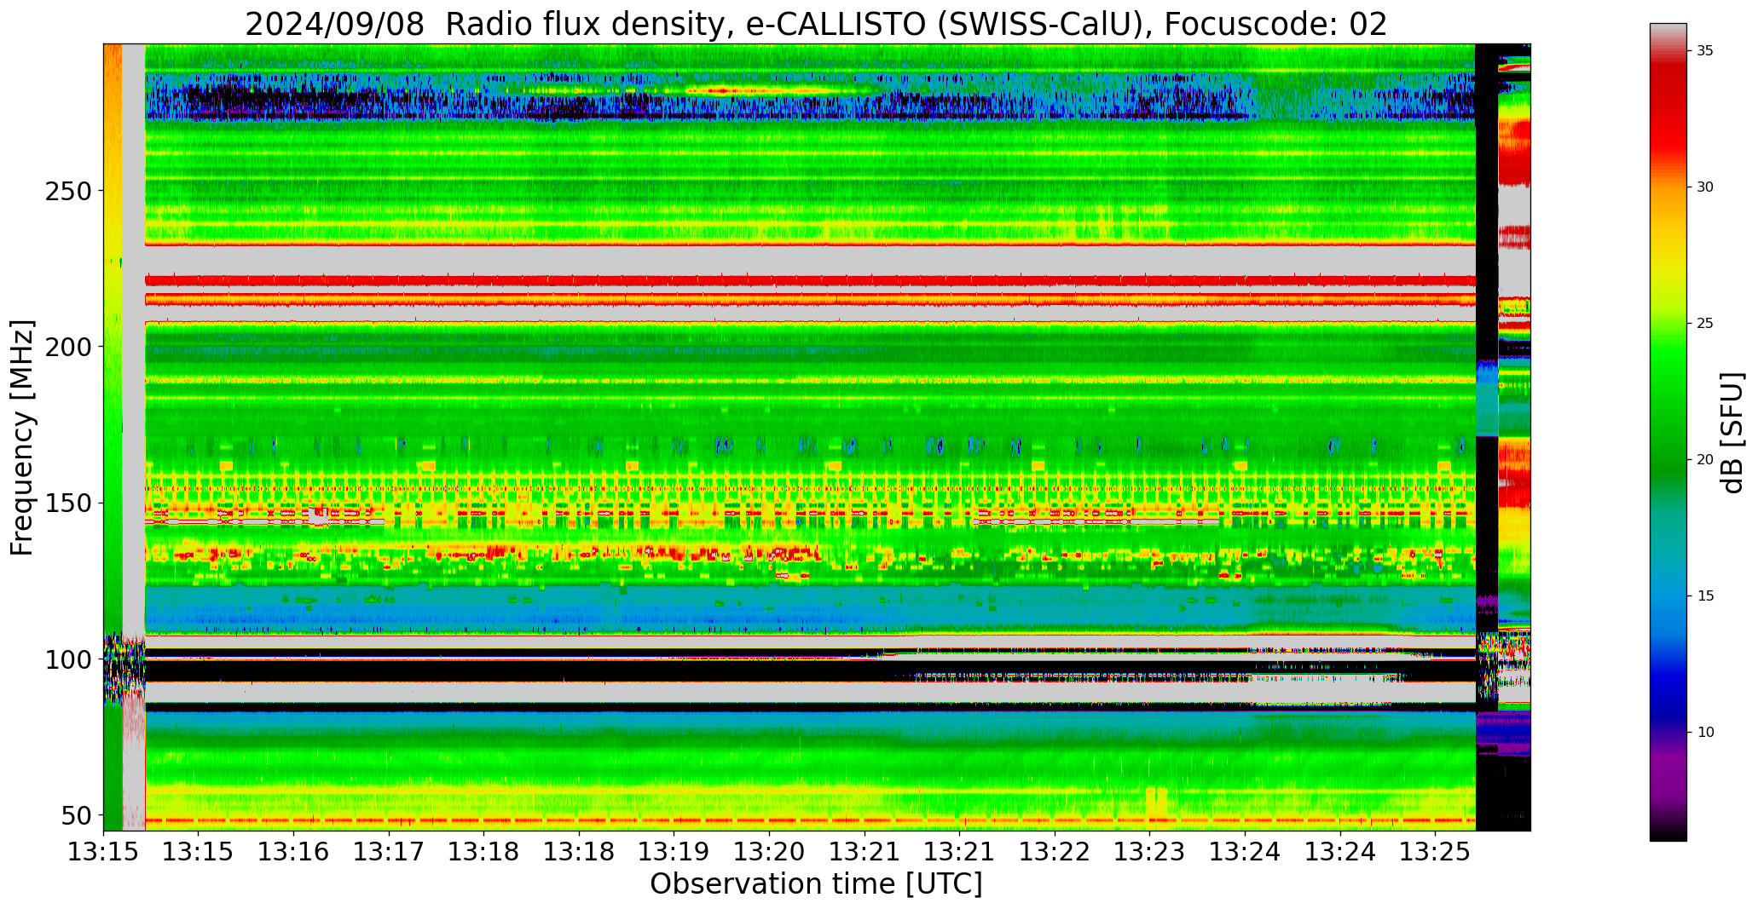Click the black band near 97 MHz in spectrogram
Image resolution: width=1758 pixels, height=909 pixels.
(x=810, y=671)
